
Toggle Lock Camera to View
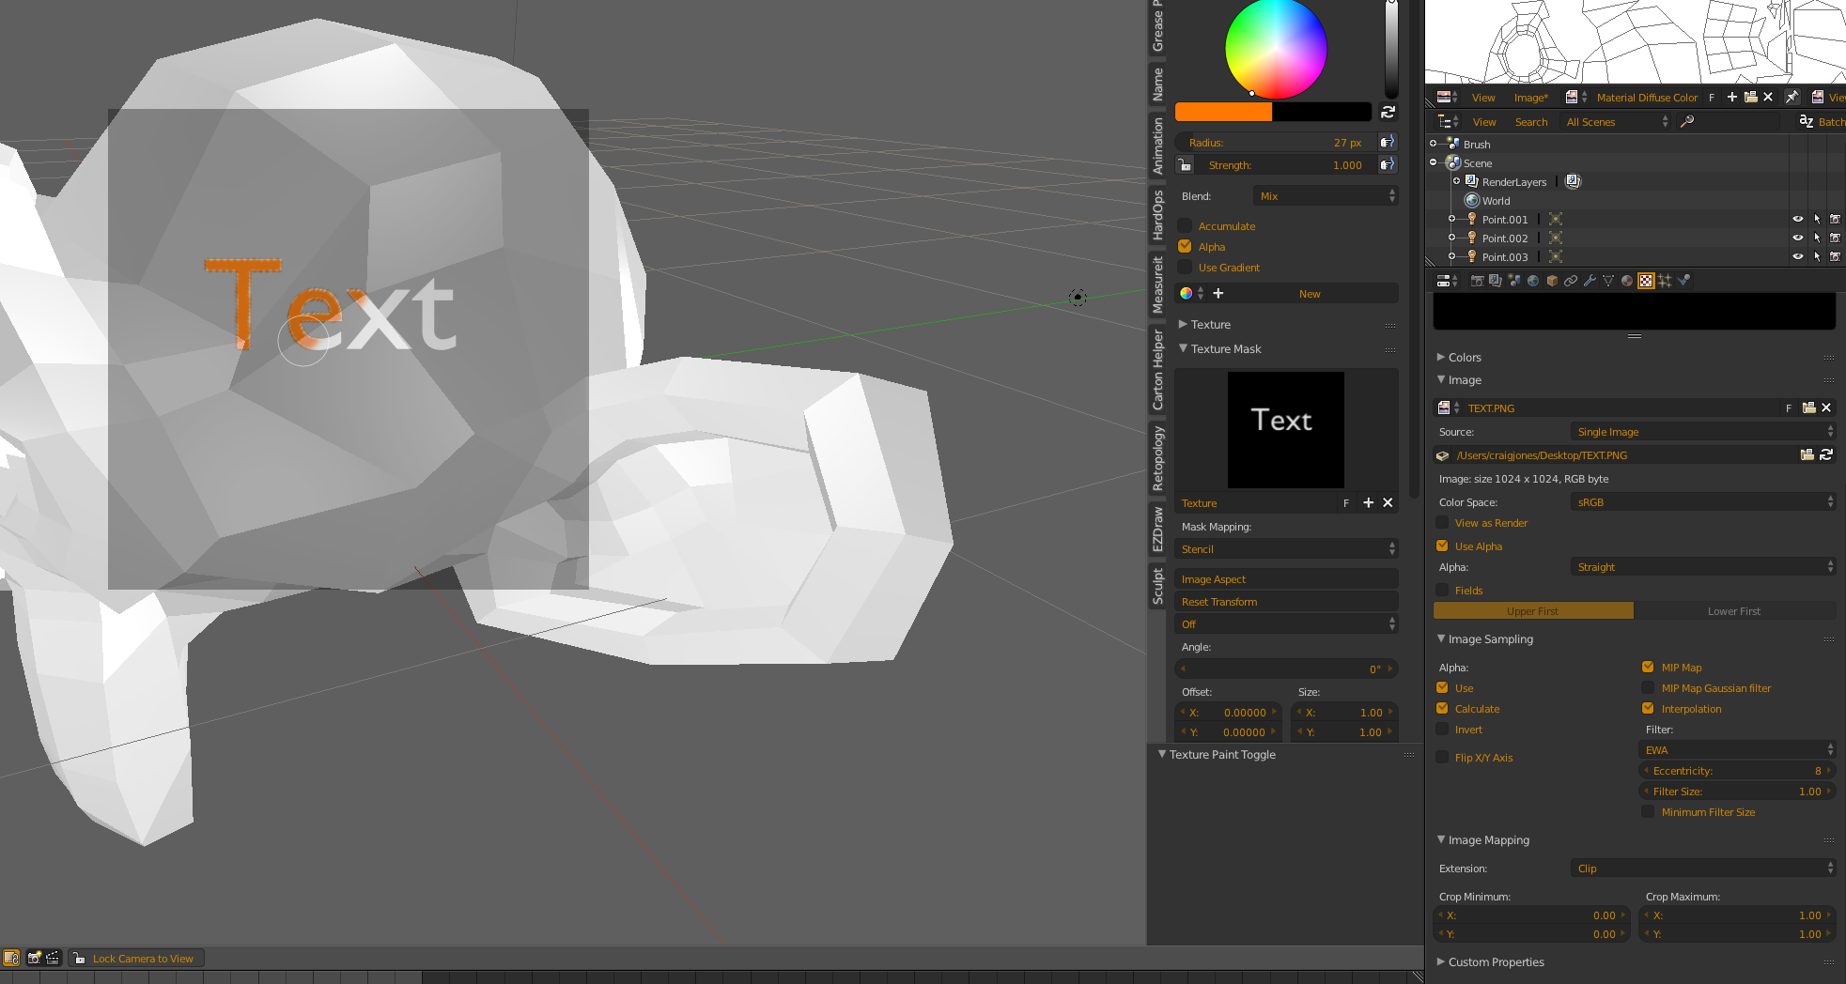coord(136,958)
